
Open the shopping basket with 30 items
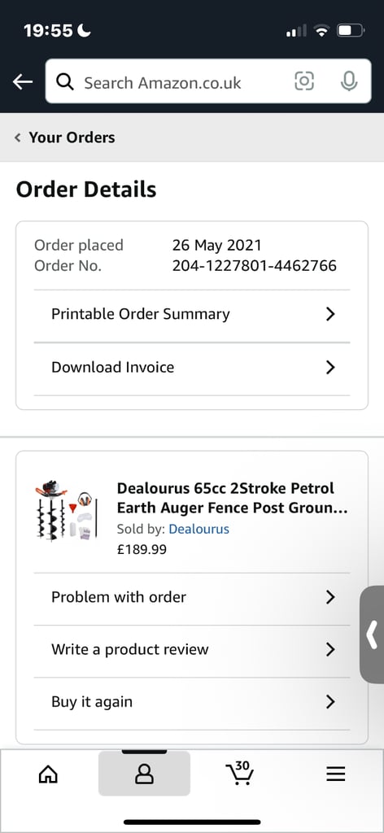(239, 773)
